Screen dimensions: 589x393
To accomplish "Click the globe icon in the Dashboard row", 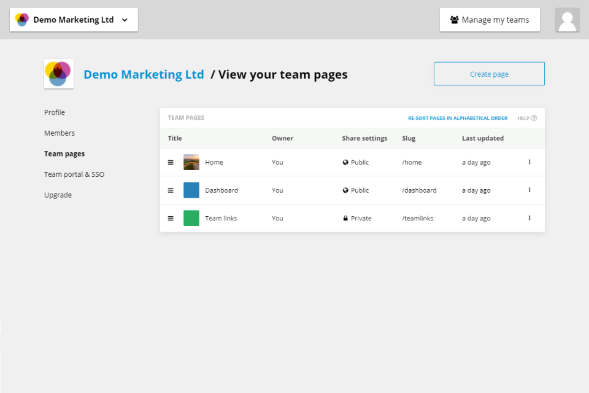I will (x=345, y=190).
